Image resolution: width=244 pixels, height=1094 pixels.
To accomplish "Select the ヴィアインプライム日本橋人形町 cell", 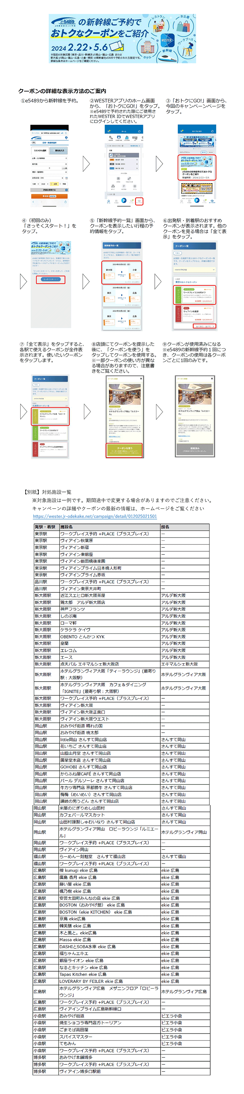I will 110,568.
